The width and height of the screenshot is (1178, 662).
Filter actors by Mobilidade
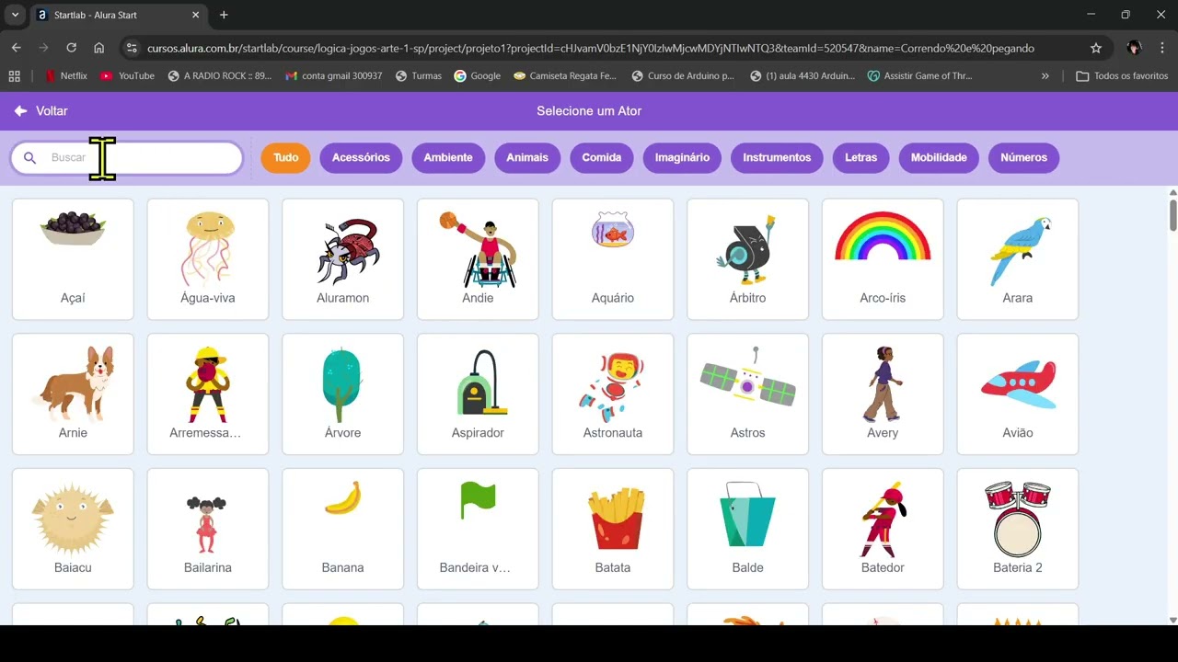(939, 157)
